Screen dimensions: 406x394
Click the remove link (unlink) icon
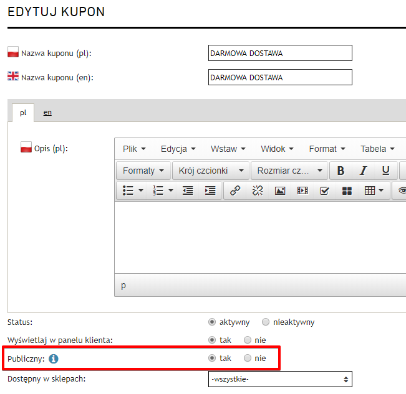click(258, 190)
